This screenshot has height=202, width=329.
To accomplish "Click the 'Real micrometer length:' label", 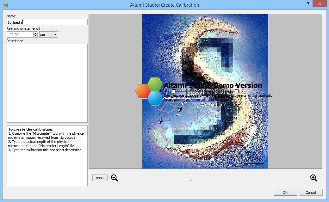I will click(24, 28).
